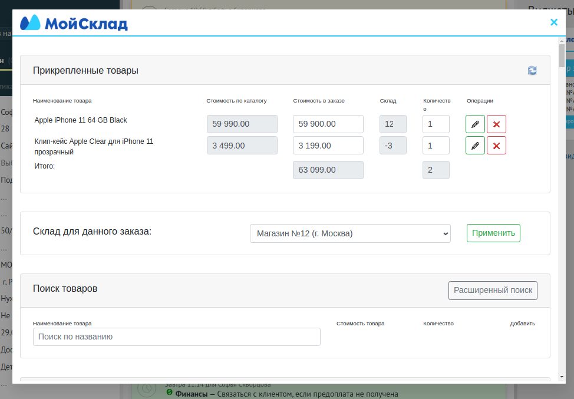The width and height of the screenshot is (574, 399).
Task: Click the Применить button
Action: (493, 233)
